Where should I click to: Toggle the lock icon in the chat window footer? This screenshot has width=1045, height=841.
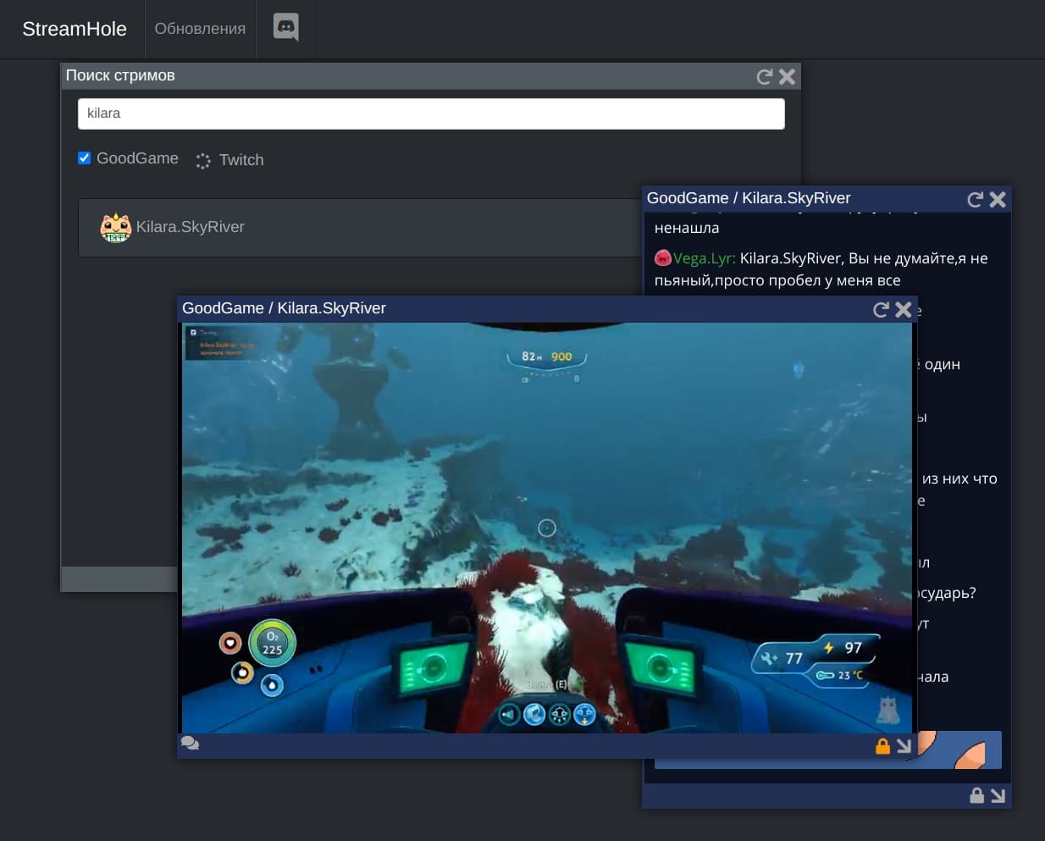tap(976, 795)
